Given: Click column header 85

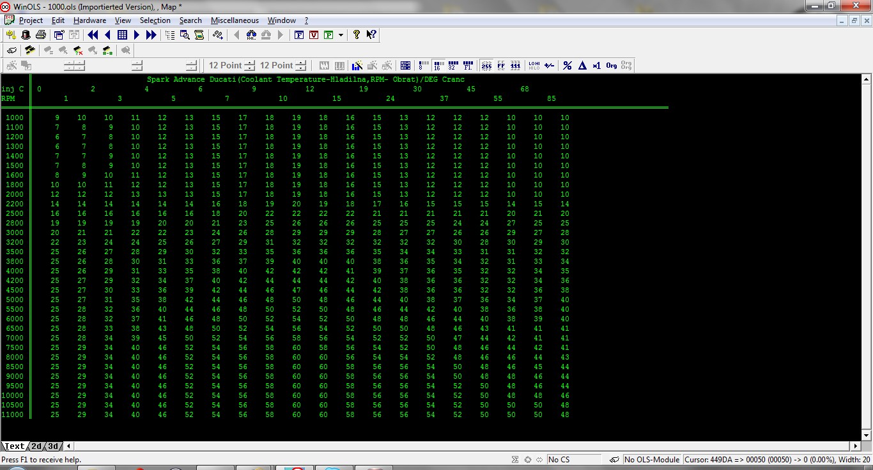Looking at the screenshot, I should pyautogui.click(x=551, y=98).
